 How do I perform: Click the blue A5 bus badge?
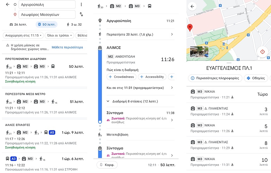pyautogui.click(x=52, y=132)
